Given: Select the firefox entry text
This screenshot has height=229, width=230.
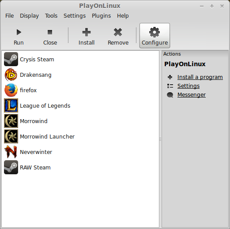Looking at the screenshot, I should [x=28, y=90].
